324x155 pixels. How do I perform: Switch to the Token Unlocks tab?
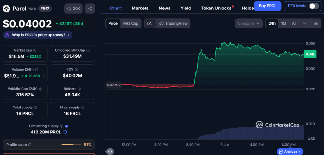(x=216, y=8)
